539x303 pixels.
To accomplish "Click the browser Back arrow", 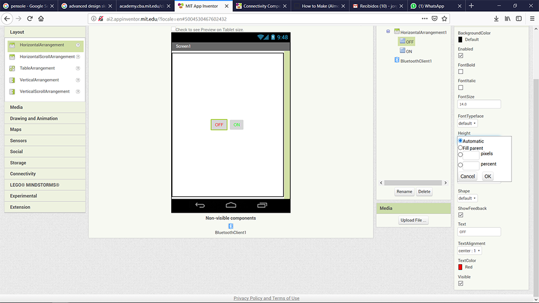I will pos(7,19).
